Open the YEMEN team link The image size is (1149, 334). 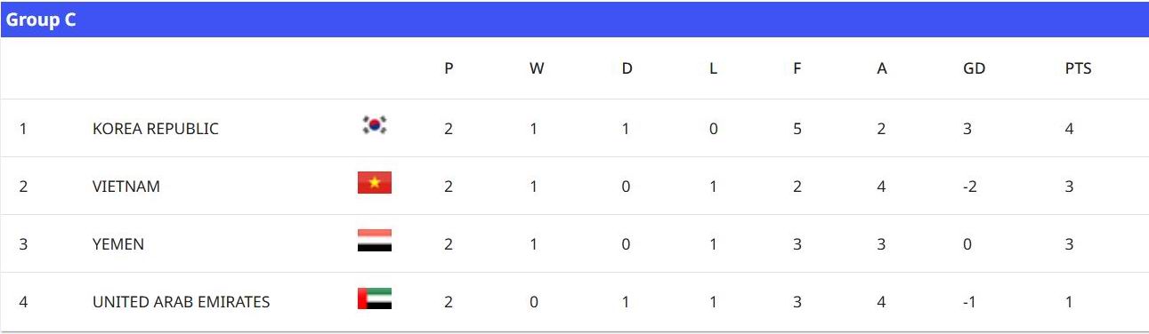(x=118, y=244)
